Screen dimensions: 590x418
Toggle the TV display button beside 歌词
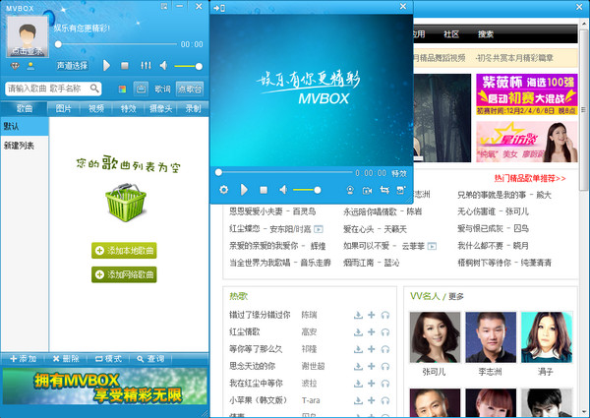click(x=140, y=89)
